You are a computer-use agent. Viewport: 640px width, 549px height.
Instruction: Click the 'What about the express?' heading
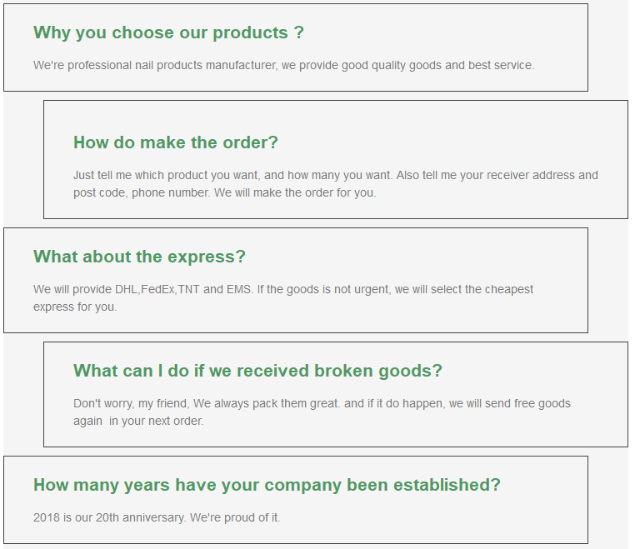click(x=140, y=257)
